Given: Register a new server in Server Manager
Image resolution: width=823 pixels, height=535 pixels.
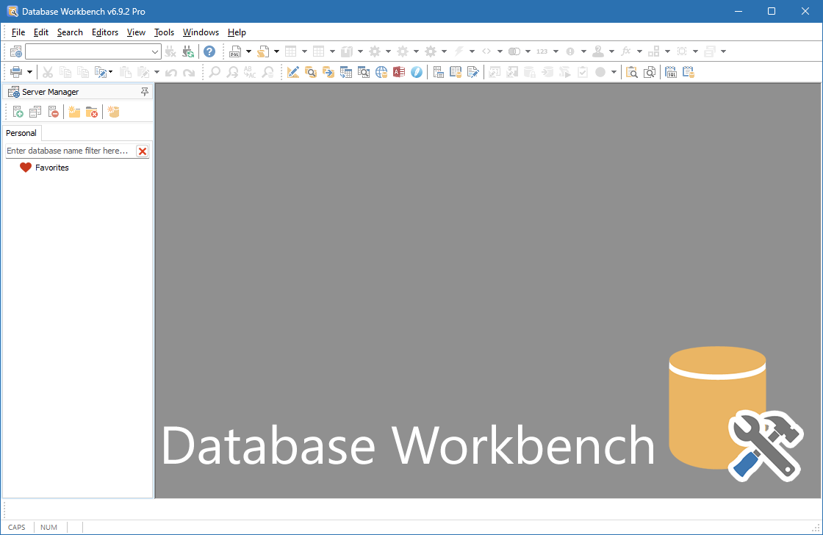Looking at the screenshot, I should tap(18, 111).
